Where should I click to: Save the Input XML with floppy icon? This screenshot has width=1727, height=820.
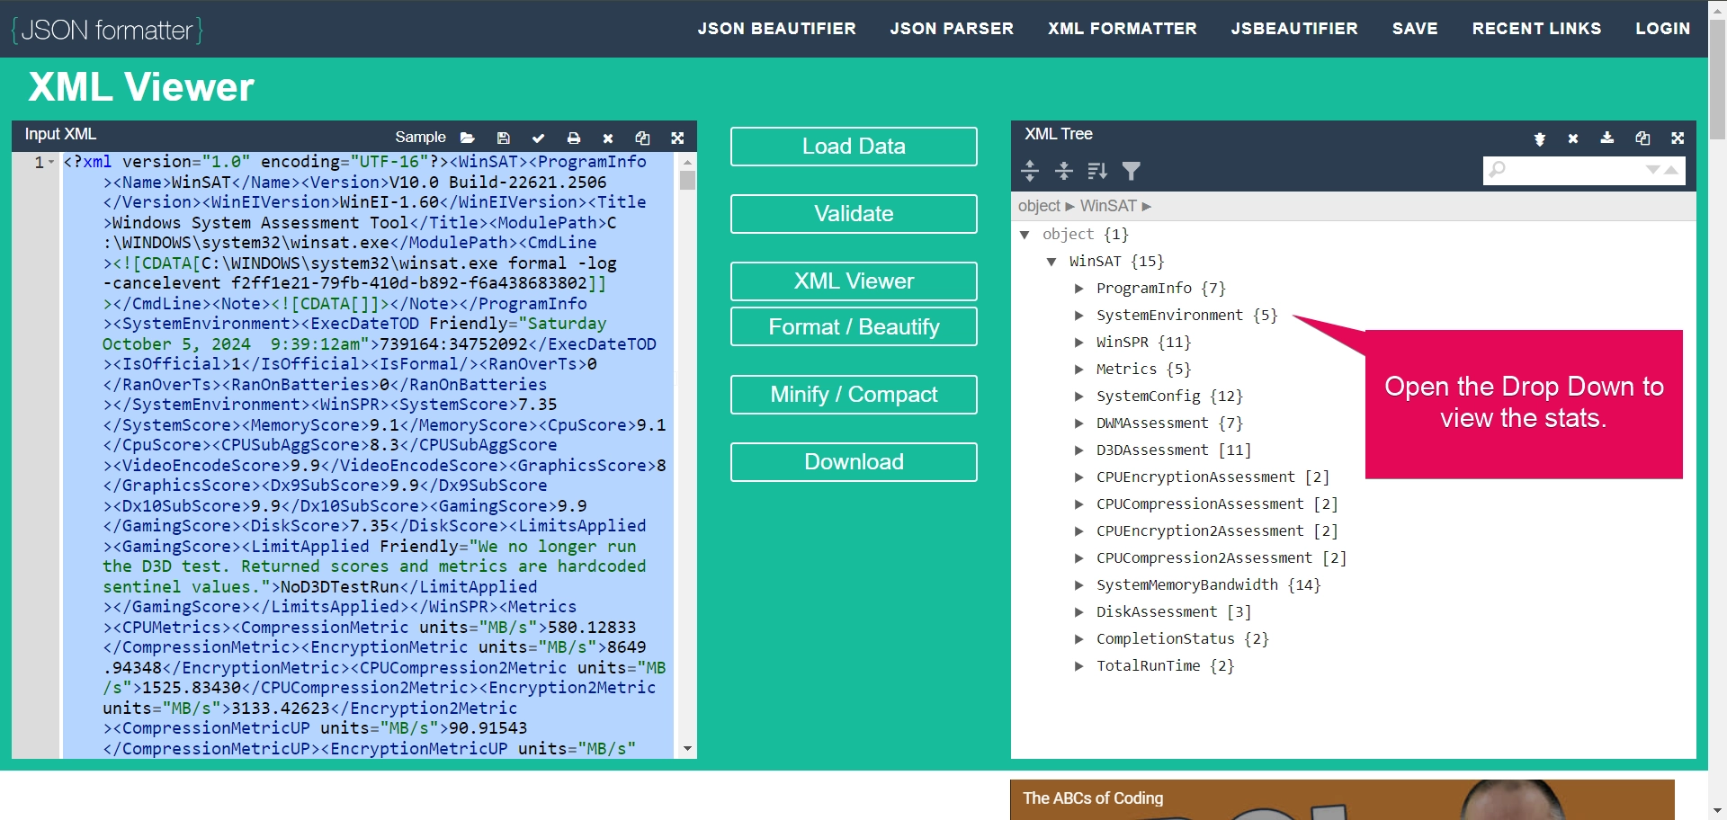(504, 138)
